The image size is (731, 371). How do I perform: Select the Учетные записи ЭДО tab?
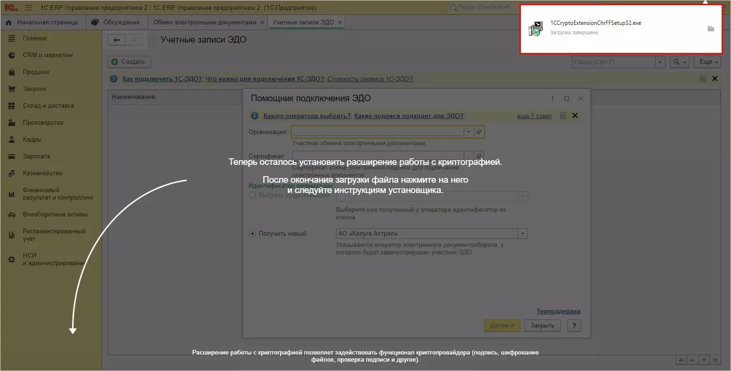tap(303, 22)
